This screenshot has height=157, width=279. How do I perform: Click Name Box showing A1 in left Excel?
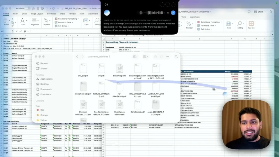[6, 31]
